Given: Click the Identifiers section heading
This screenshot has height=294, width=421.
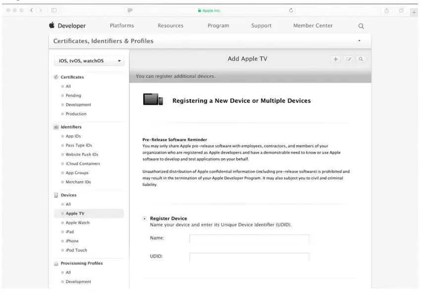Looking at the screenshot, I should (71, 127).
